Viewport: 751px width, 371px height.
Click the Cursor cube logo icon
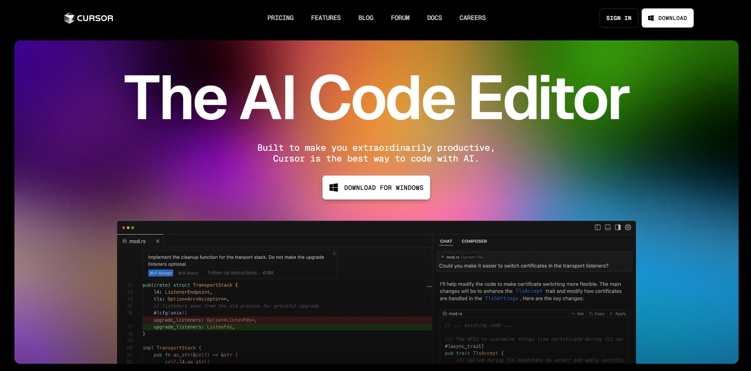coord(69,18)
